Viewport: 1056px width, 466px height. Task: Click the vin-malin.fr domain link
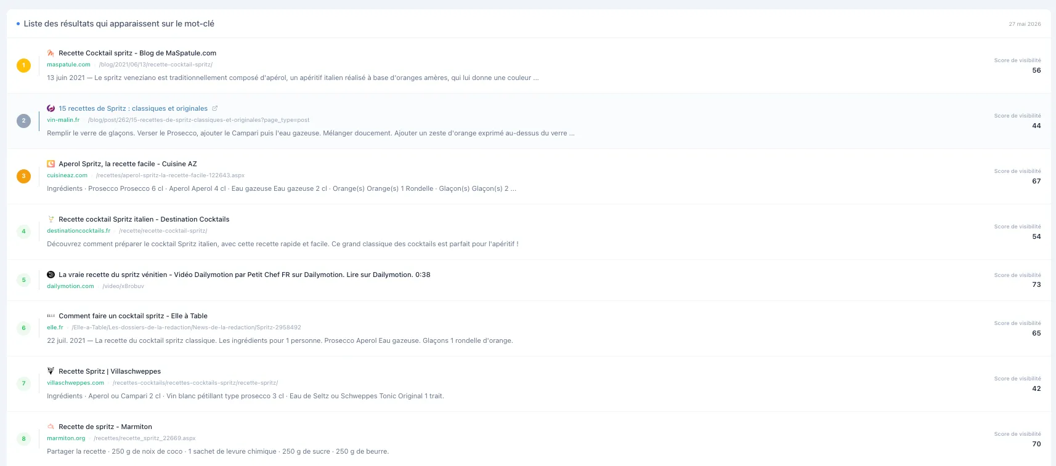coord(63,120)
